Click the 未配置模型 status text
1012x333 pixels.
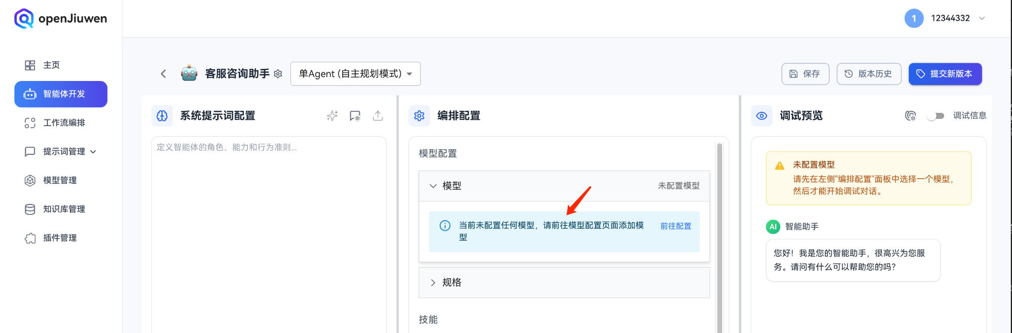(x=679, y=186)
